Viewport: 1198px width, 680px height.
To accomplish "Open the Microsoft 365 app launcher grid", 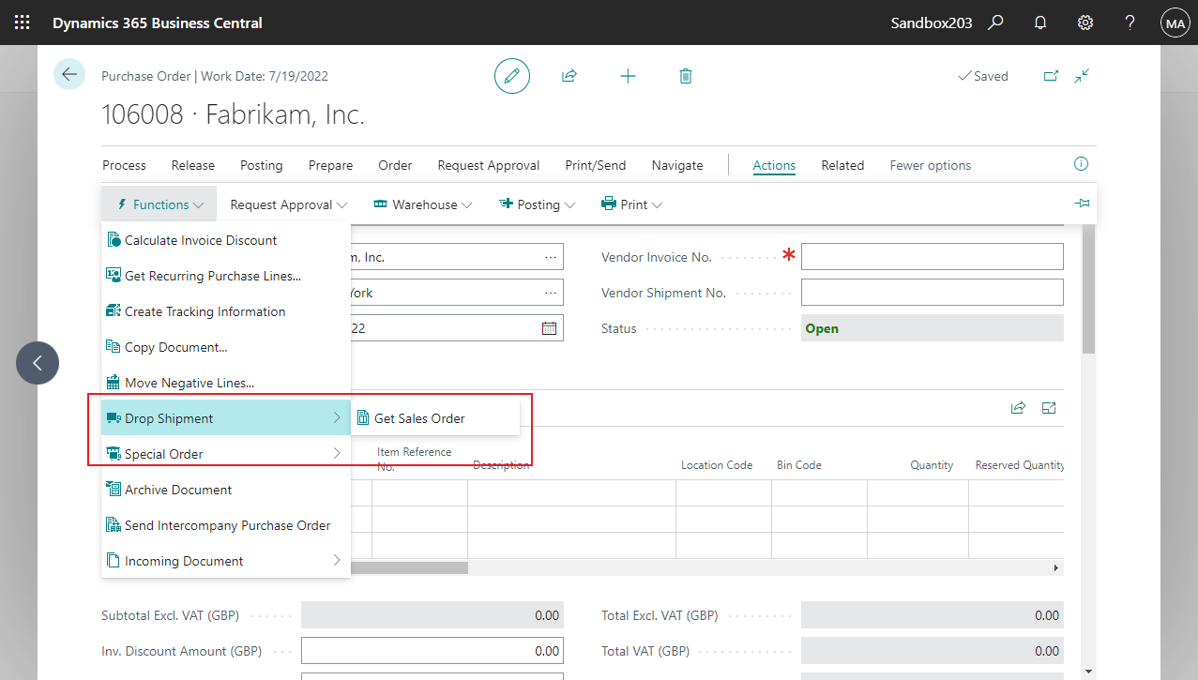I will [22, 22].
